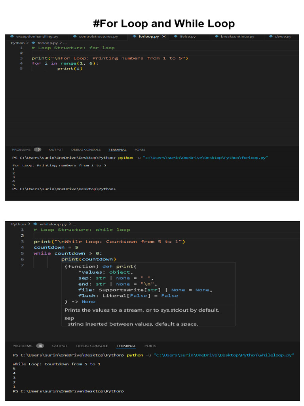Open PORTS panel in lower window
Screen dimensions: 304x406
tap(150, 346)
